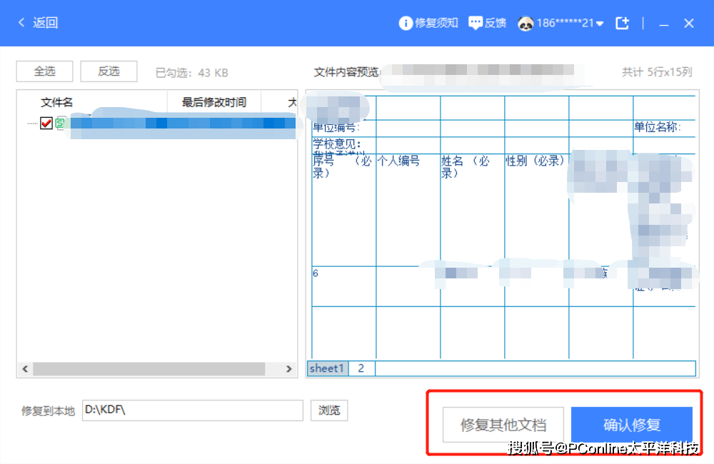Click the 反选 invert selection button
Image resolution: width=714 pixels, height=464 pixels.
coord(109,71)
